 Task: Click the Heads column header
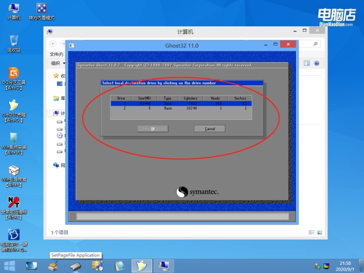215,98
